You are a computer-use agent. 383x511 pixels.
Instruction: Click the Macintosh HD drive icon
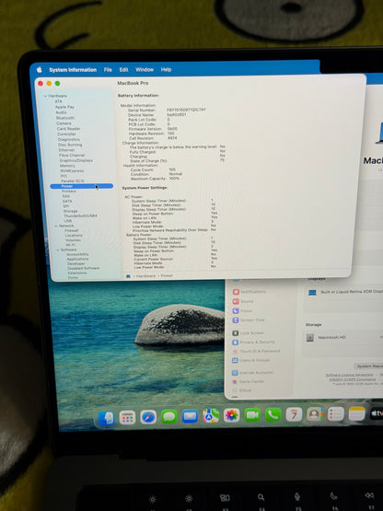(x=310, y=338)
